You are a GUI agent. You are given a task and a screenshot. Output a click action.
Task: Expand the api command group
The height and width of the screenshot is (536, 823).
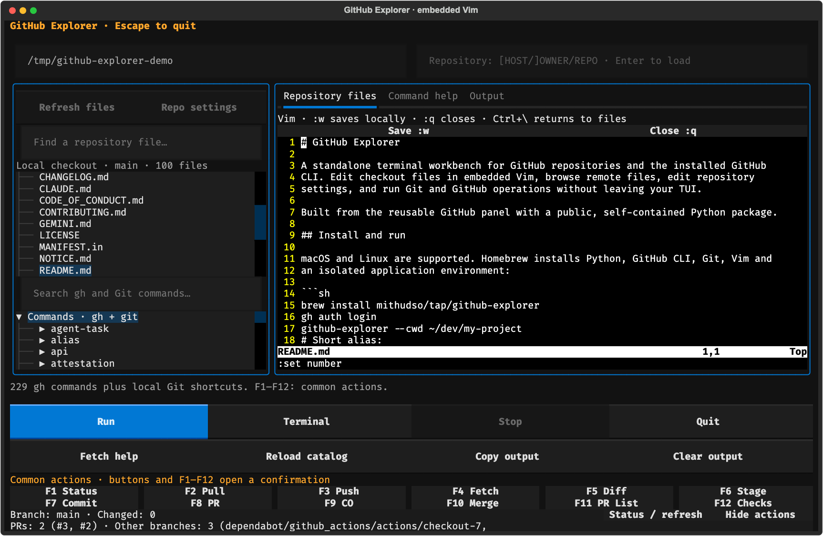click(x=42, y=352)
